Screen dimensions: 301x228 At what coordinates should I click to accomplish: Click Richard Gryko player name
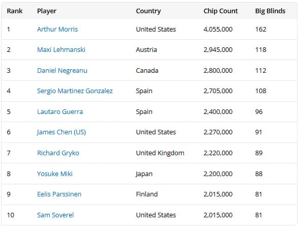(x=58, y=153)
